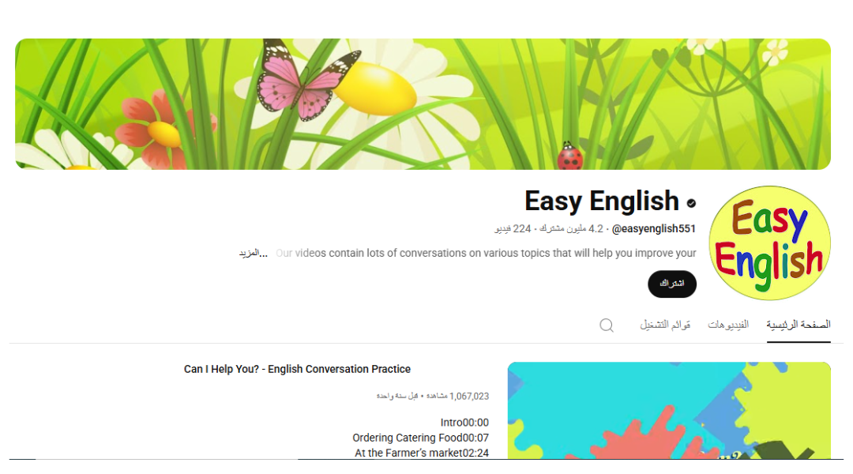The image size is (853, 474).
Task: Click the @easyenglish551 channel handle
Action: coord(654,228)
